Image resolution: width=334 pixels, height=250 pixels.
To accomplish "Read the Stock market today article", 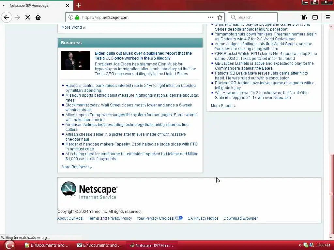I will pyautogui.click(x=129, y=107).
